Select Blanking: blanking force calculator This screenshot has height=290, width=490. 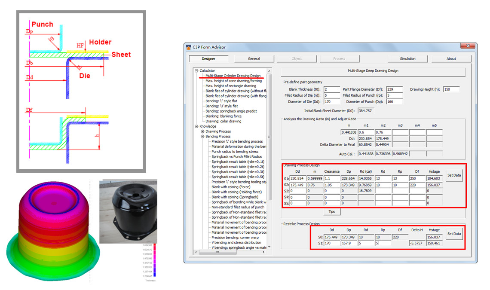223,116
